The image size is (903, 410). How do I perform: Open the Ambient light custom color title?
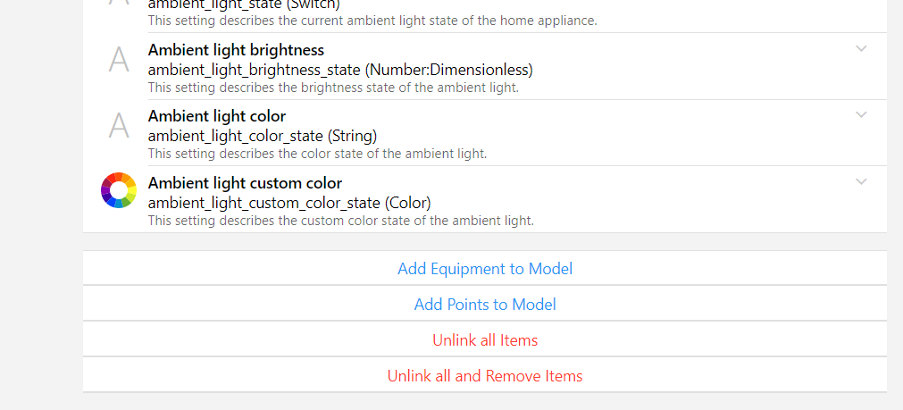245,183
